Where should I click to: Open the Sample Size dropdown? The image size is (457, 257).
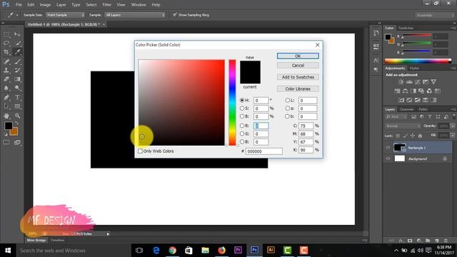tap(65, 15)
